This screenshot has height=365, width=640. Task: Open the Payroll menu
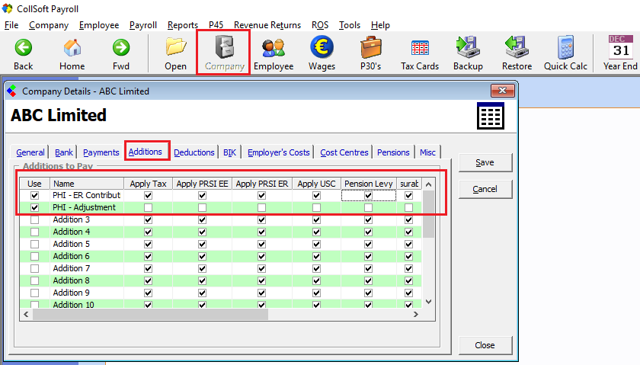click(142, 25)
